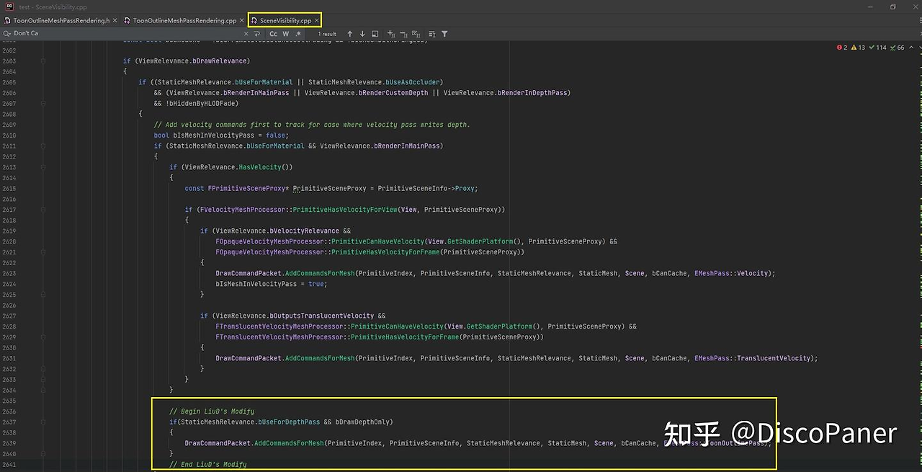
Task: Insert new line in search field
Action: tap(257, 33)
